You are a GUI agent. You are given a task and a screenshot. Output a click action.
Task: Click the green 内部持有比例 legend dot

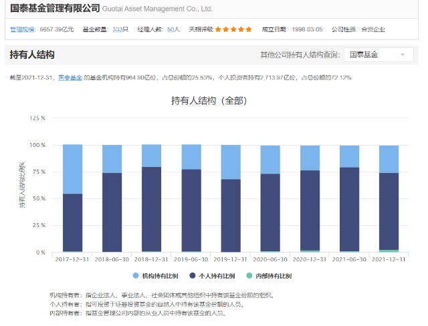[249, 275]
